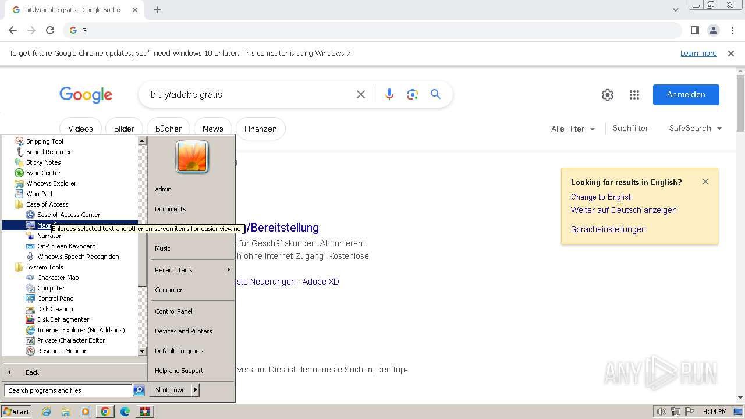Click the Anmelden sign-in button
This screenshot has height=419, width=745.
686,95
